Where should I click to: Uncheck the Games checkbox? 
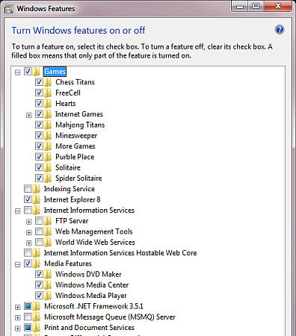[x=28, y=72]
